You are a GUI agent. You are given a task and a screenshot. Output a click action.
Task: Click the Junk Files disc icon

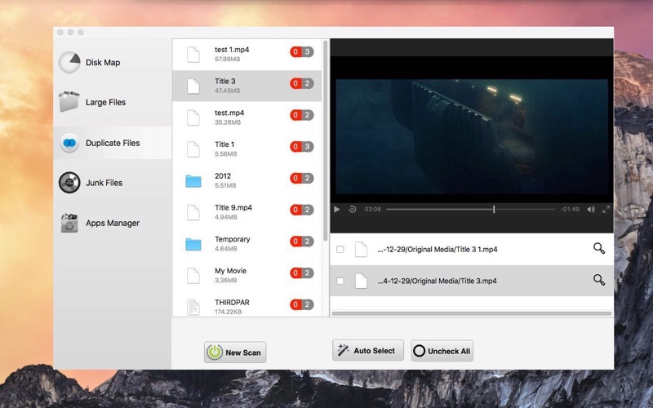click(69, 183)
